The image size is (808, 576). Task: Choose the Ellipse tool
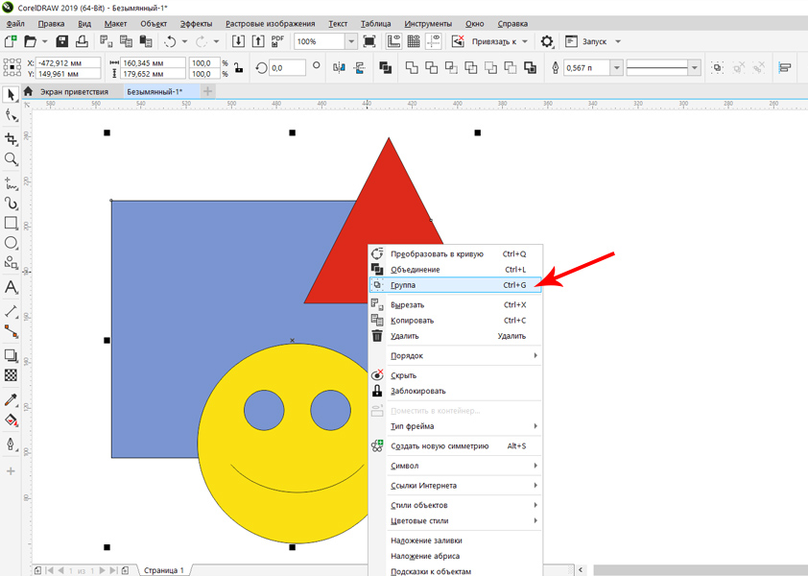click(x=12, y=244)
